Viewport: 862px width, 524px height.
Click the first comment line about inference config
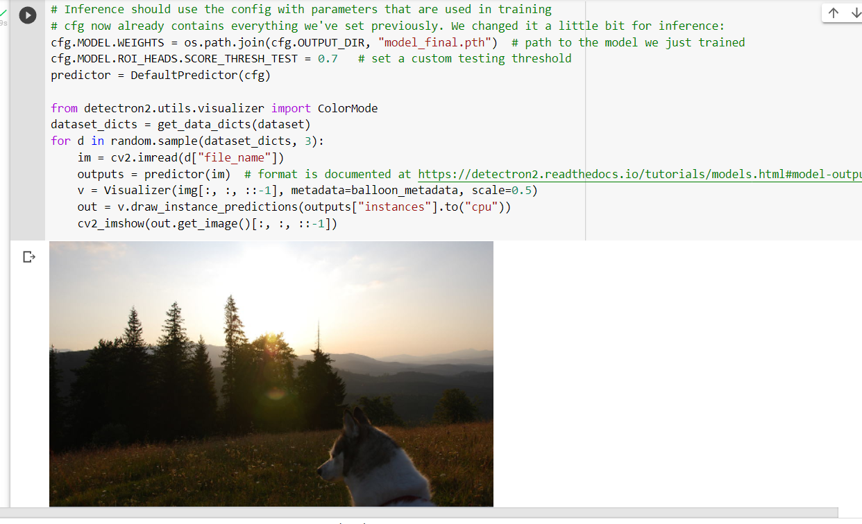tap(301, 10)
